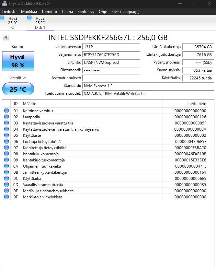
Task: Click the status icon for Isäntälukukomentoja
Action: [x=6, y=154]
